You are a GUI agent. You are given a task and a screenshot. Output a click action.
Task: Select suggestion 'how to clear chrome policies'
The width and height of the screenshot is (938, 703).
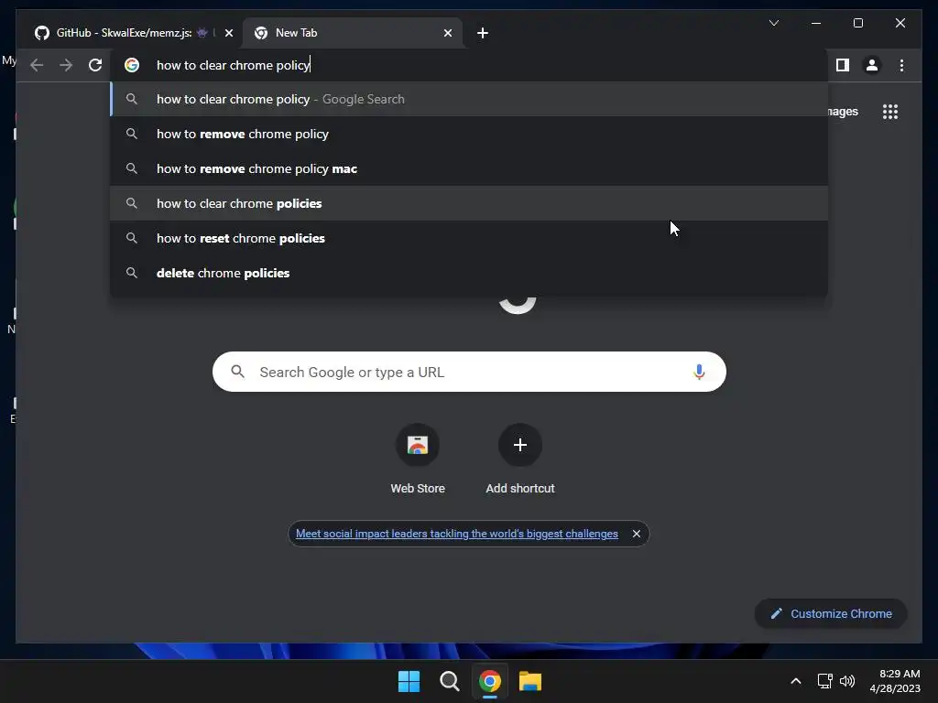469,203
